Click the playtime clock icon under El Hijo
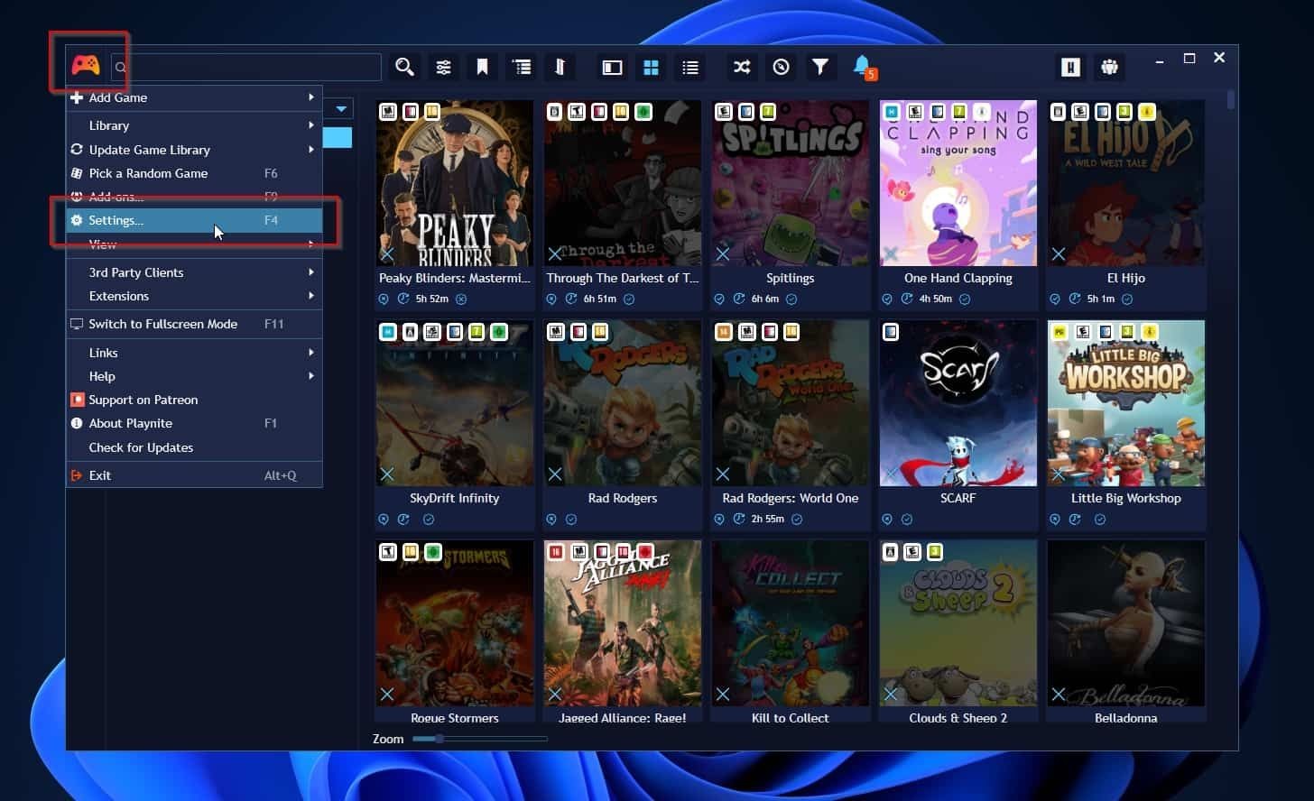Screen dimensions: 1314x801 1075,299
